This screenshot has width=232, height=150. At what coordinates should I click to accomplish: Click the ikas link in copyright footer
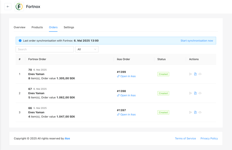coord(67,139)
